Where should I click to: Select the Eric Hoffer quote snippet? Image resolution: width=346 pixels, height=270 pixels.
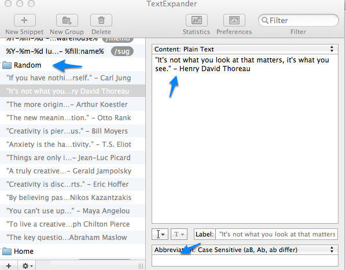(72, 184)
